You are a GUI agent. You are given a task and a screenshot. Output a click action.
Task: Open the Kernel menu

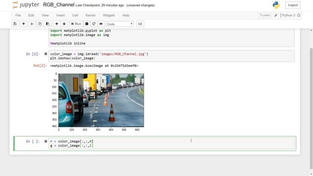[90, 15]
